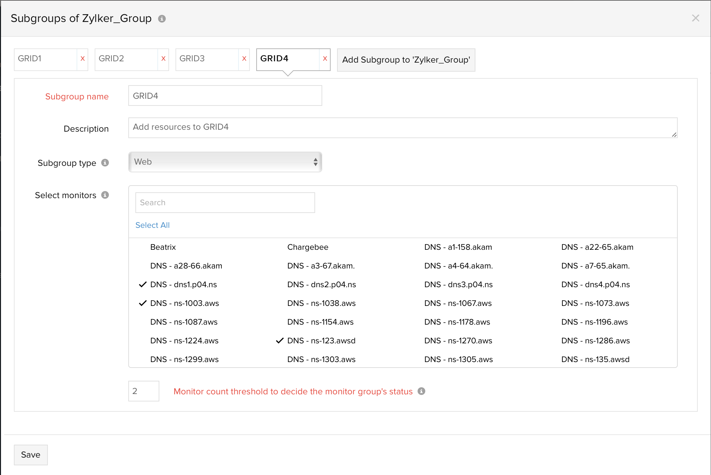Screen dimensions: 711x475
Task: Switch to the GRID1 subgroup tab
Action: (45, 59)
